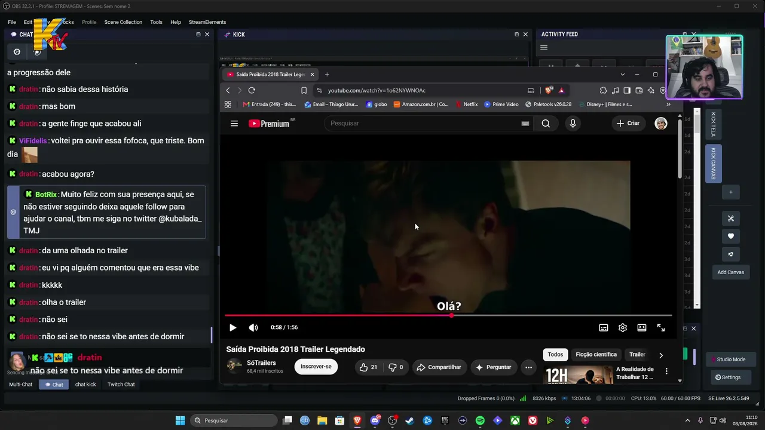The width and height of the screenshot is (765, 430).
Task: Open the browser extensions puzzle icon
Action: (x=603, y=90)
